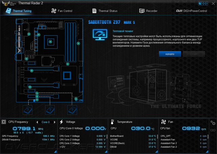Click the Thermal Tuning tab icon

[8, 11]
